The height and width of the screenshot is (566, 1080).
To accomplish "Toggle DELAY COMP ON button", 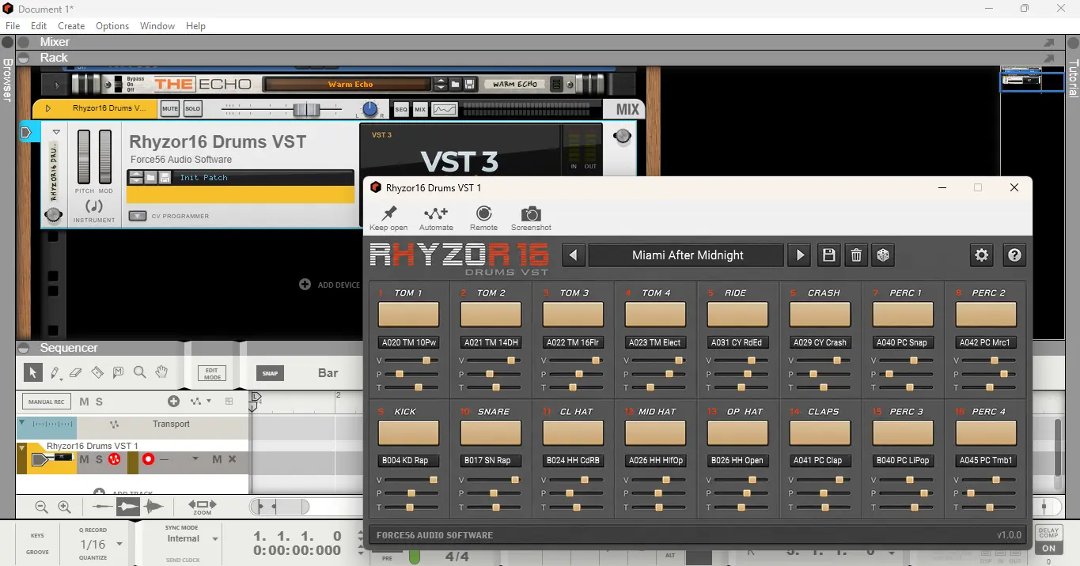I will click(1048, 548).
